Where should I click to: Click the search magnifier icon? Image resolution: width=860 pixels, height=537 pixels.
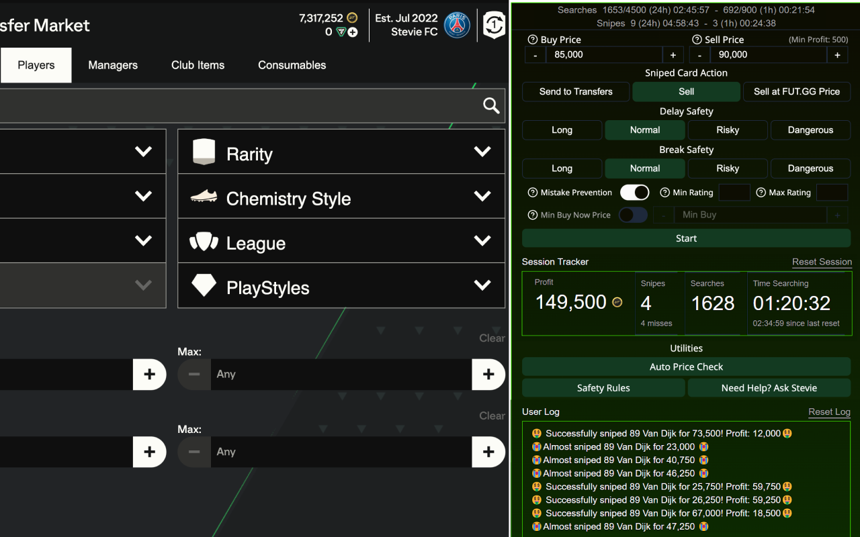[491, 105]
